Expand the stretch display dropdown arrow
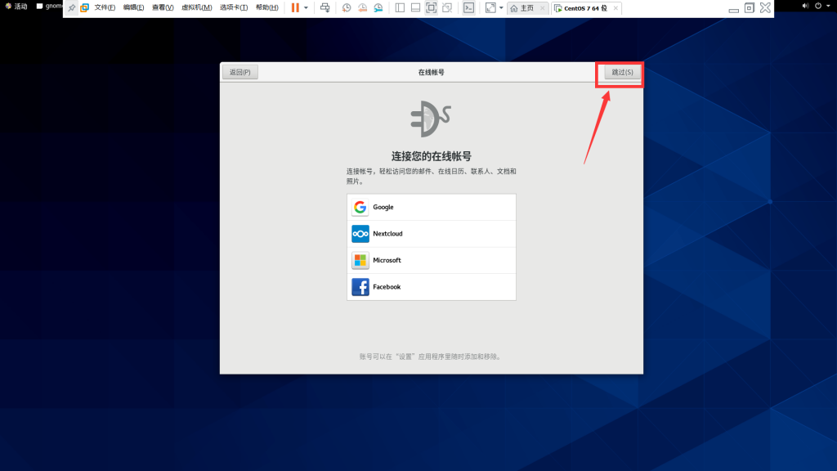The width and height of the screenshot is (837, 471). point(501,8)
